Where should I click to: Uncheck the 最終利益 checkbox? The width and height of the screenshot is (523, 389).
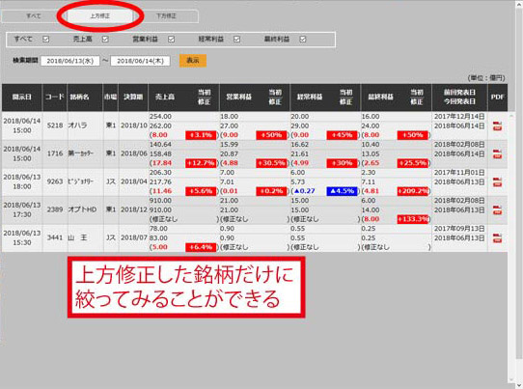click(303, 39)
